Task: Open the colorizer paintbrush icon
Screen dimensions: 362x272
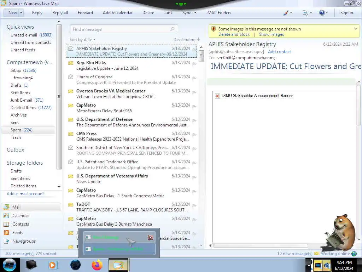Action: 286,13
